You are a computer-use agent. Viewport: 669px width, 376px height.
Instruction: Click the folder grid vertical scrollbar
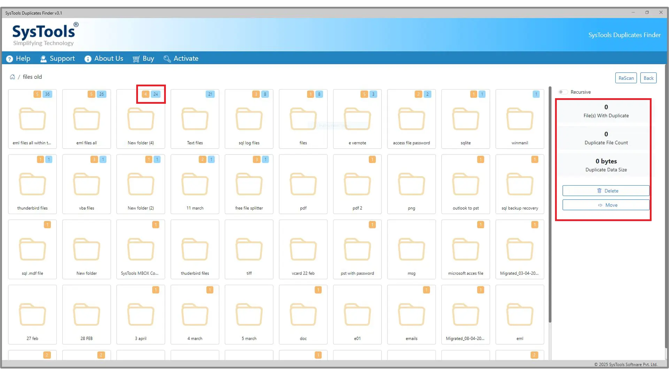point(550,205)
